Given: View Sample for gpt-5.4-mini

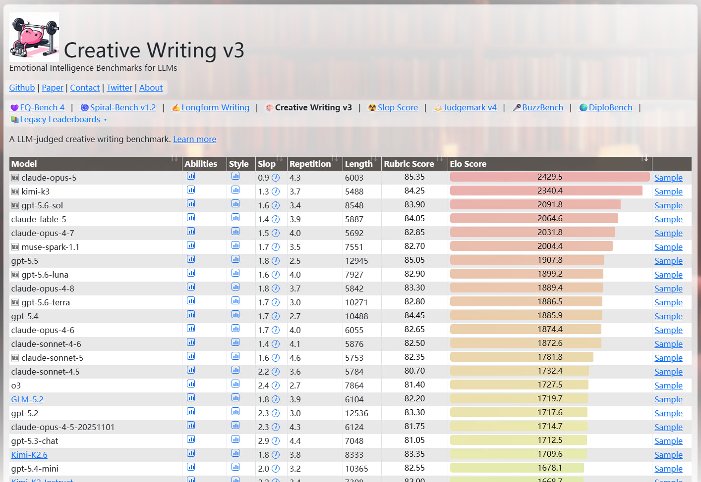Looking at the screenshot, I should tap(668, 469).
